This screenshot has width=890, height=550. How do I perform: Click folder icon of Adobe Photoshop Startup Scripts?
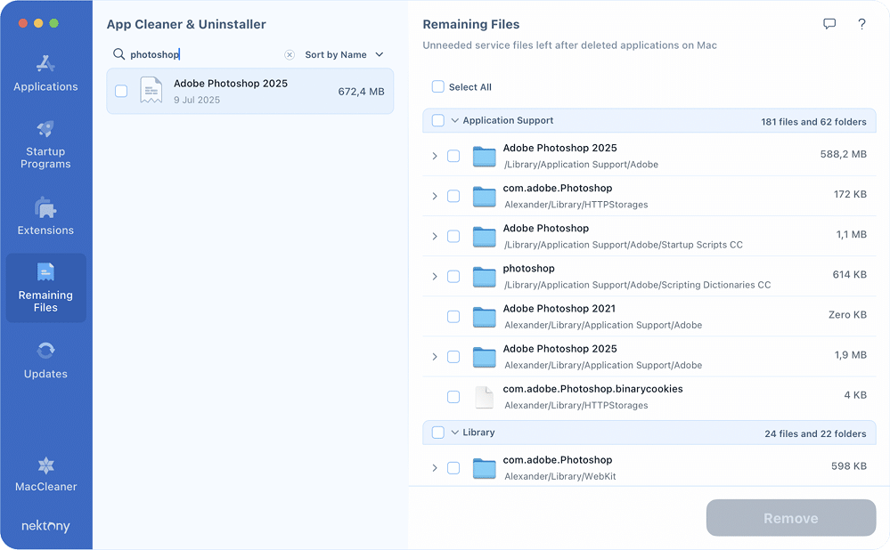click(484, 237)
